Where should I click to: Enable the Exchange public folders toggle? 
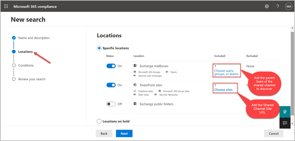(111, 104)
